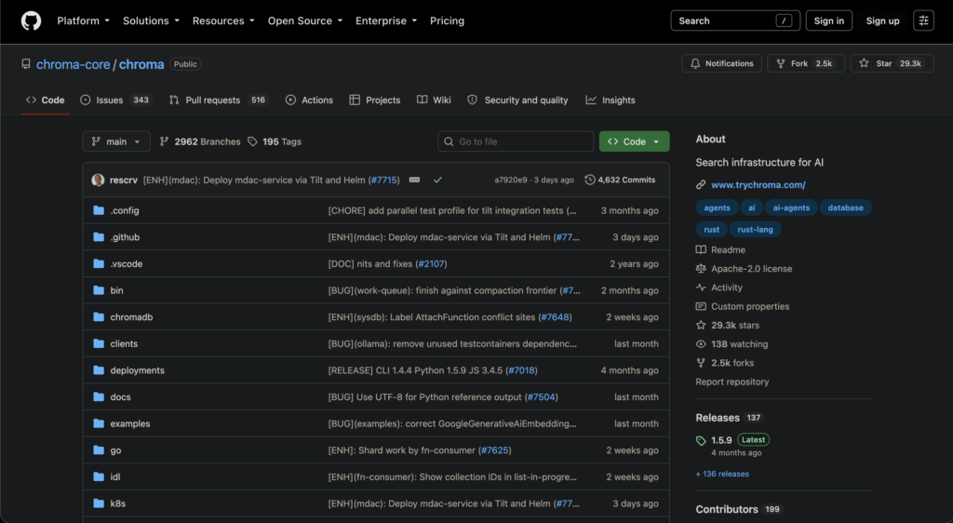The width and height of the screenshot is (953, 523).
Task: Click the settings sliders icon in header
Action: (923, 20)
